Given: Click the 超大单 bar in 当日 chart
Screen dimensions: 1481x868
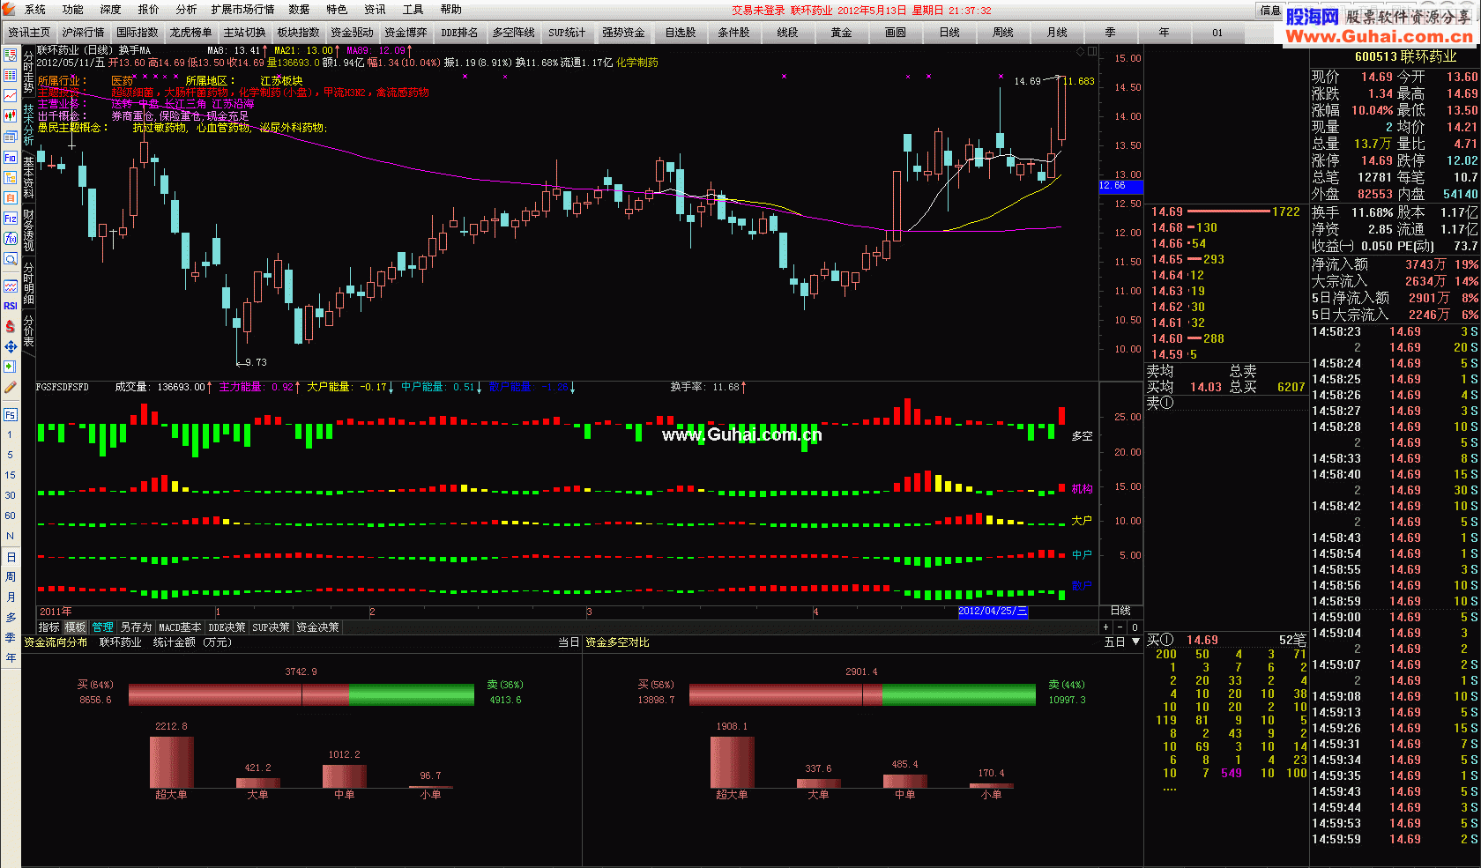Looking at the screenshot, I should click(x=171, y=763).
